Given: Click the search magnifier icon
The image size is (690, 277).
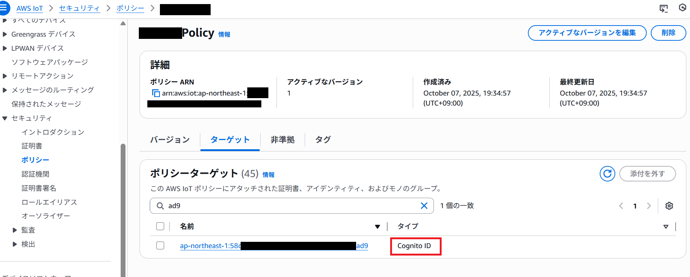Looking at the screenshot, I should point(160,206).
